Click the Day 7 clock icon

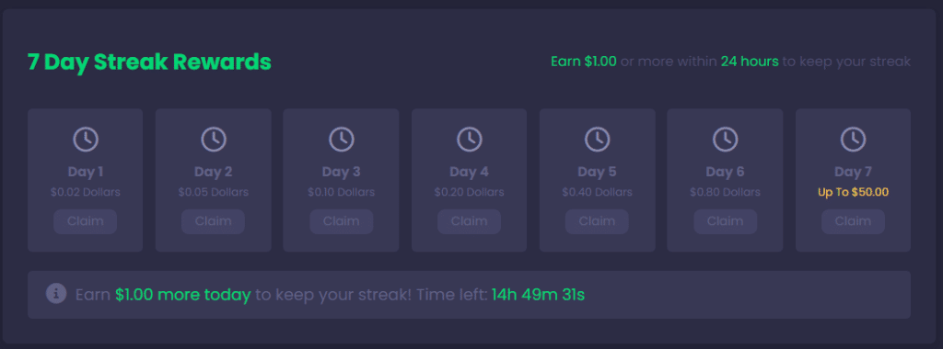click(853, 139)
